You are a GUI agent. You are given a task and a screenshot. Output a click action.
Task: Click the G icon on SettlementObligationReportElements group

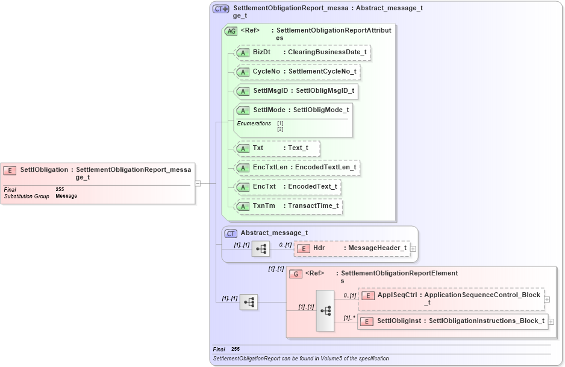[296, 274]
